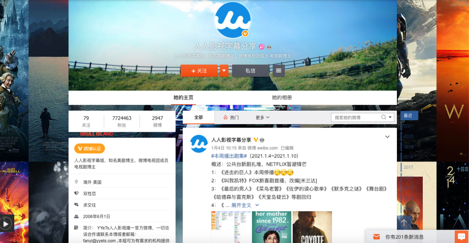Follow the account with the +关注 button
The width and height of the screenshot is (469, 243).
(x=199, y=71)
